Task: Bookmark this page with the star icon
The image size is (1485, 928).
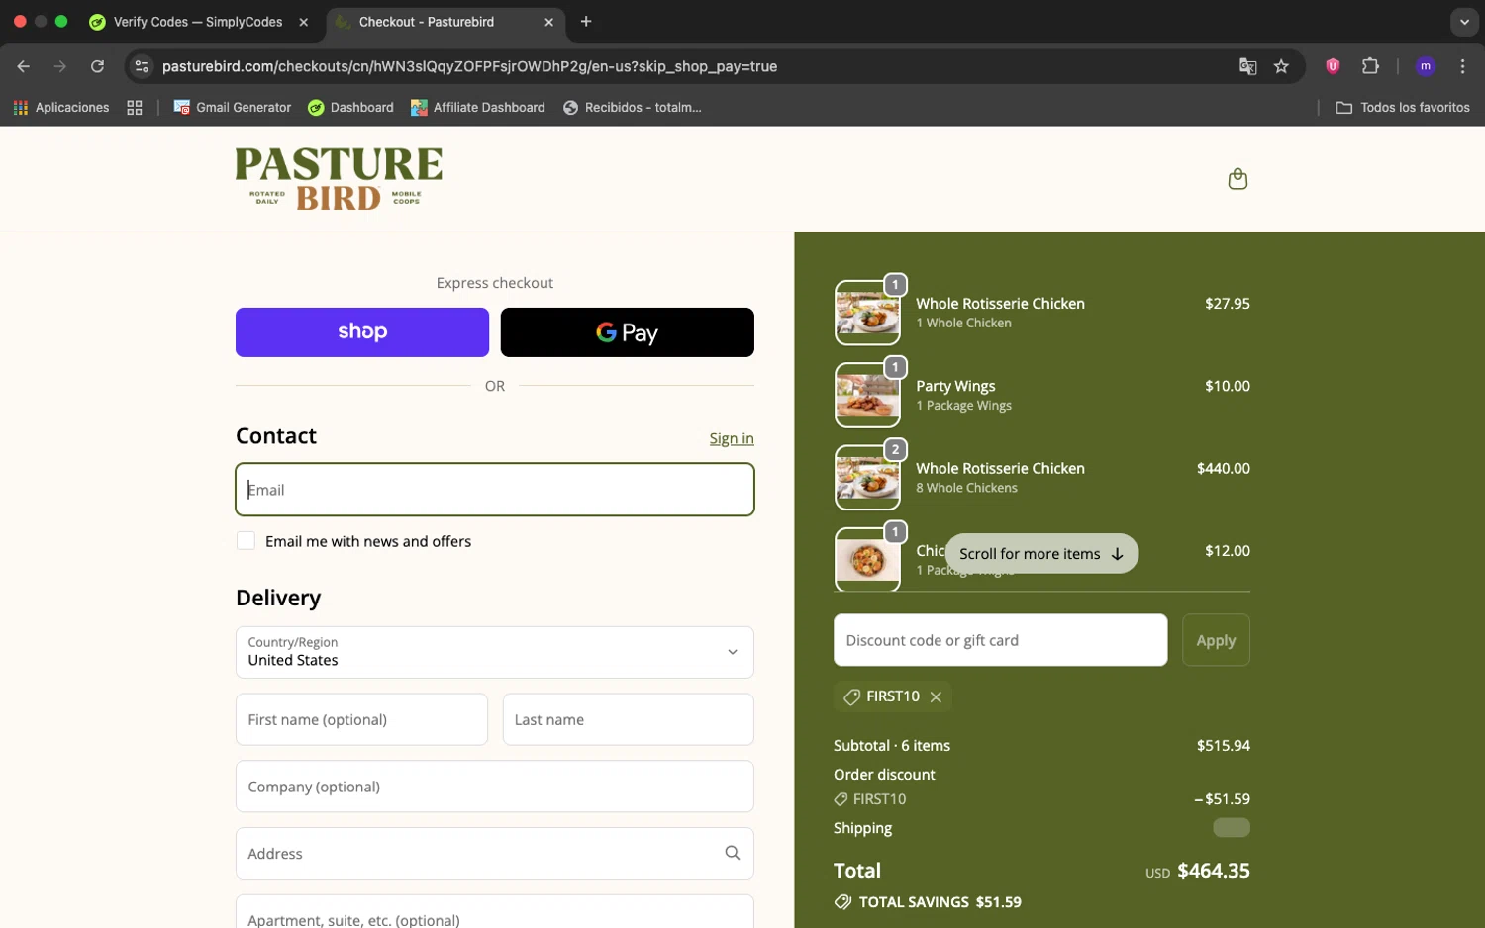Action: [1281, 66]
